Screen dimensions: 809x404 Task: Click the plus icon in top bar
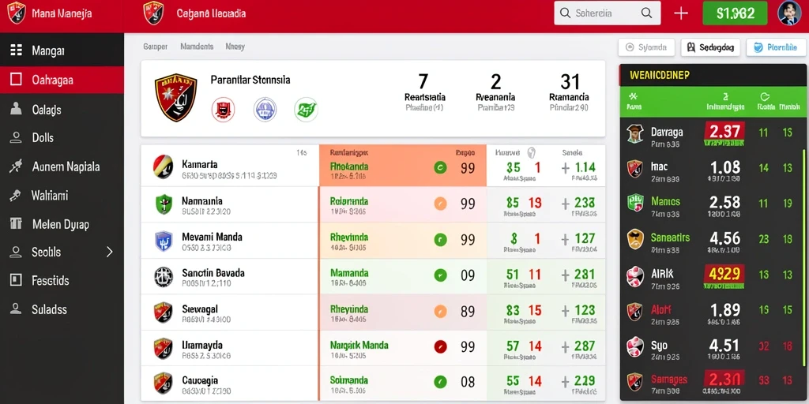[681, 13]
